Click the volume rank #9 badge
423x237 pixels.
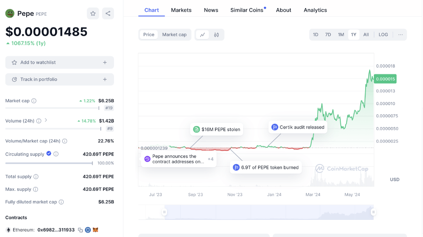tap(110, 128)
